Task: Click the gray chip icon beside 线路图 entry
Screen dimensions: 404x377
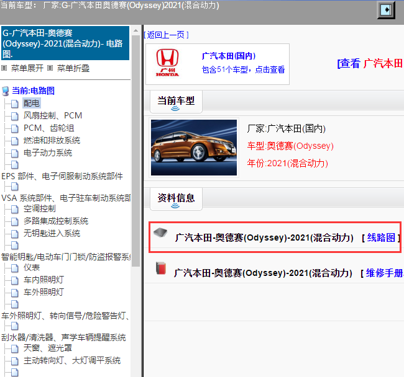Action: [160, 233]
